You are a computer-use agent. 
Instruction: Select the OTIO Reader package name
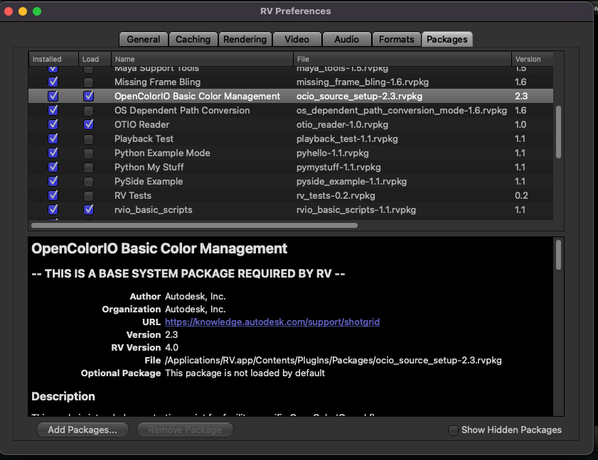[x=142, y=124]
